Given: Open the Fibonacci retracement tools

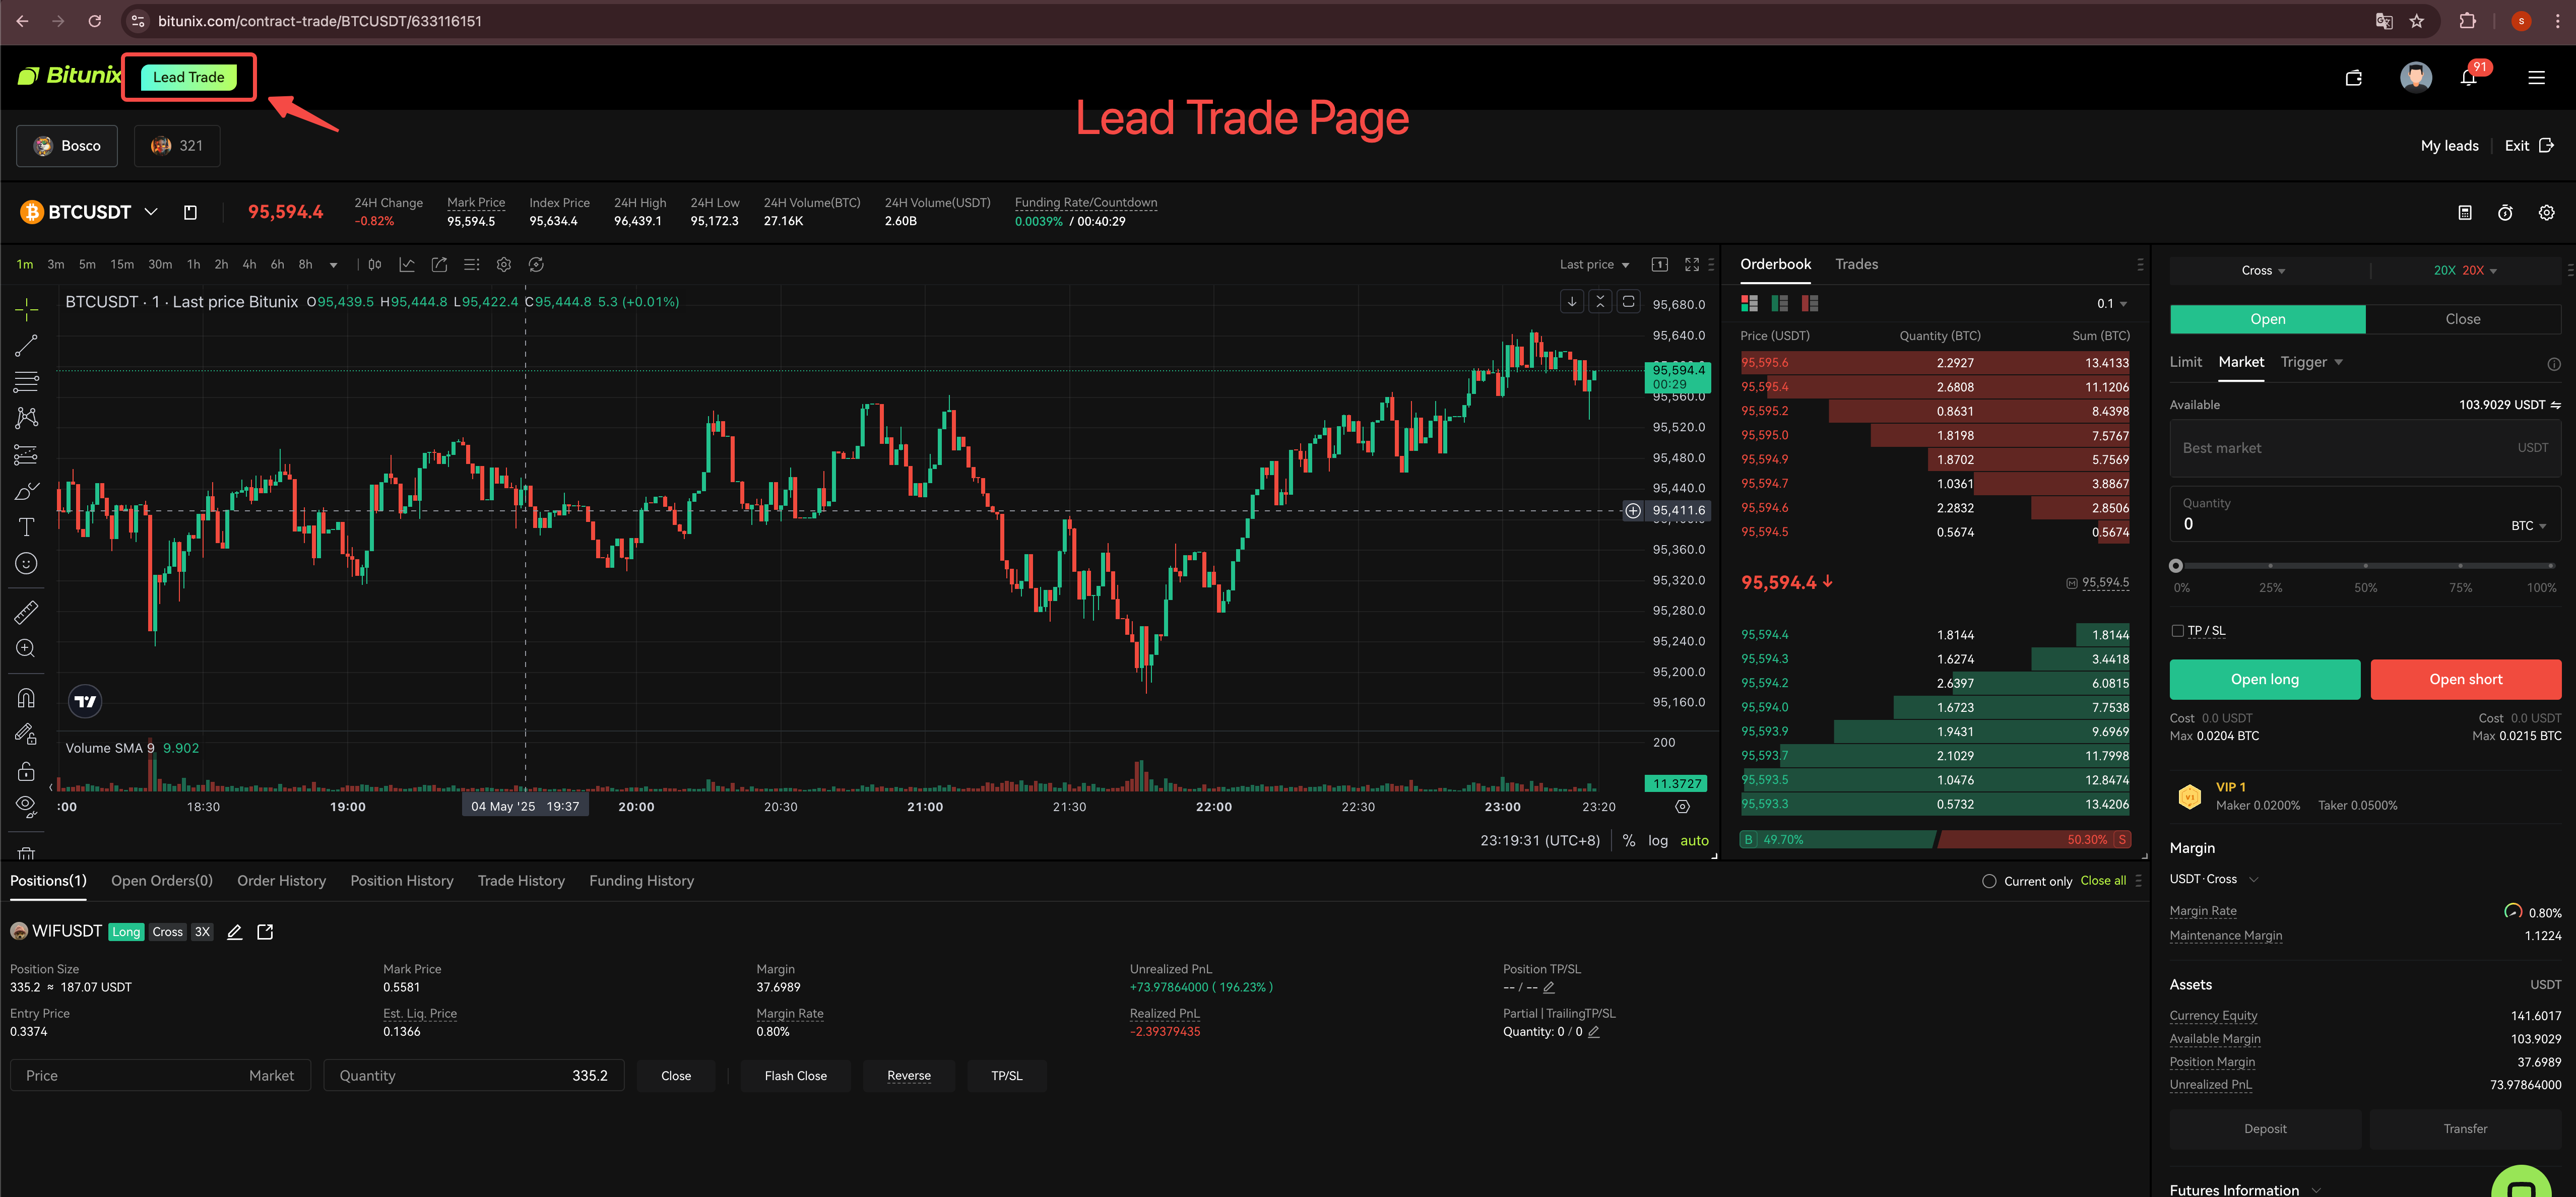Looking at the screenshot, I should 27,382.
